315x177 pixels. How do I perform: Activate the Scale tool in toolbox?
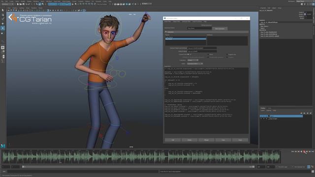2,33
